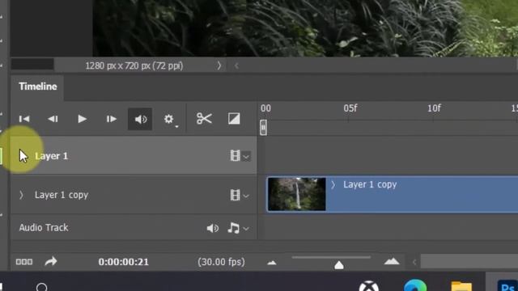Select the Timeline panel tab
The height and width of the screenshot is (291, 518).
tap(38, 86)
